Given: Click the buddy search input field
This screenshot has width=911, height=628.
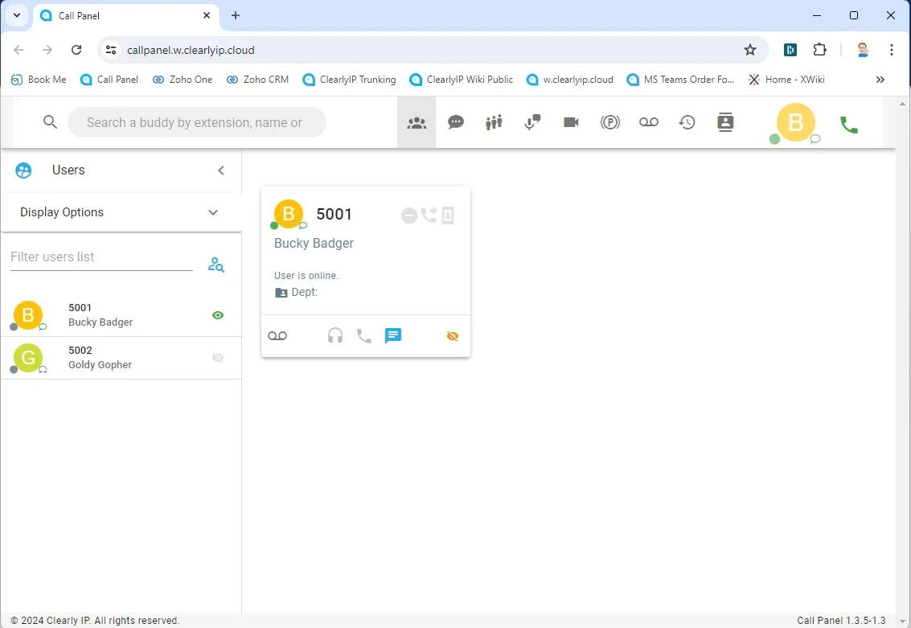Looking at the screenshot, I should 197,122.
